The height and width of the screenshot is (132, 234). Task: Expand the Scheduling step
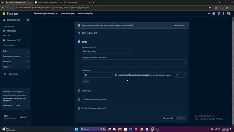87,91
